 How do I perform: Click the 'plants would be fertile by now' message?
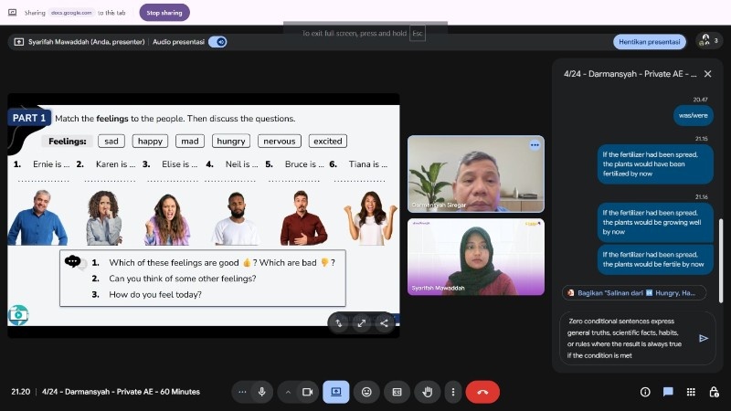tap(655, 259)
